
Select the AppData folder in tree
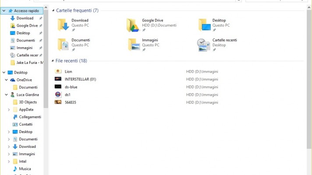[23, 110]
